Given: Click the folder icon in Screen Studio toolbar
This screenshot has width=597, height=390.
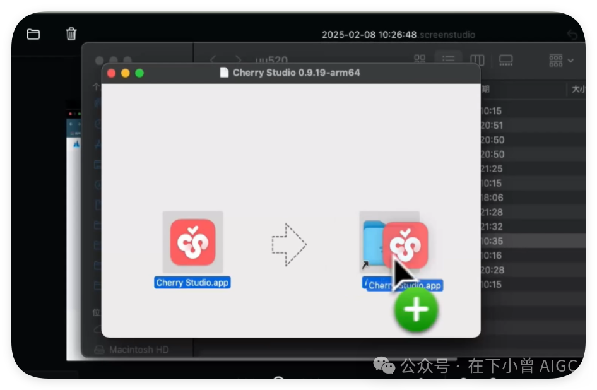Looking at the screenshot, I should (33, 34).
